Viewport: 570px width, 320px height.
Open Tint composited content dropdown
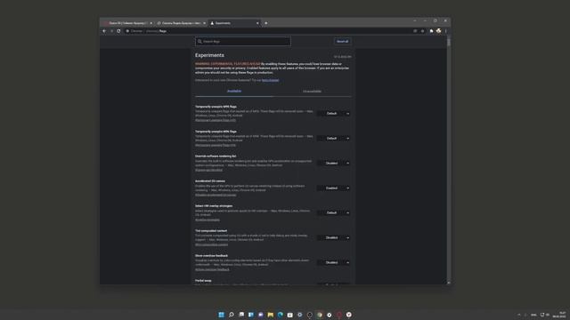click(x=334, y=237)
